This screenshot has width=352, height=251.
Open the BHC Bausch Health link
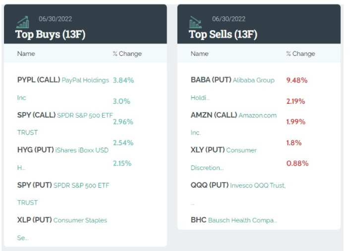234,220
